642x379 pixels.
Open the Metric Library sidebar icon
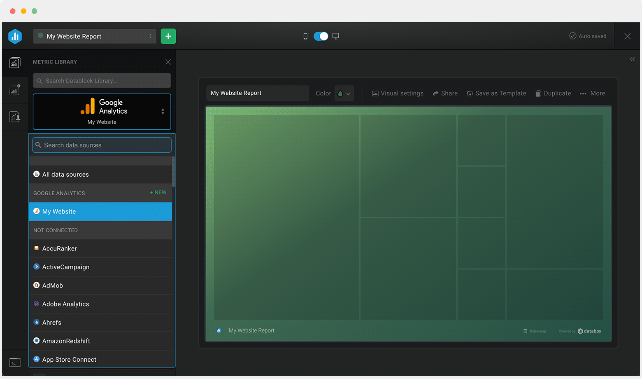(x=15, y=63)
